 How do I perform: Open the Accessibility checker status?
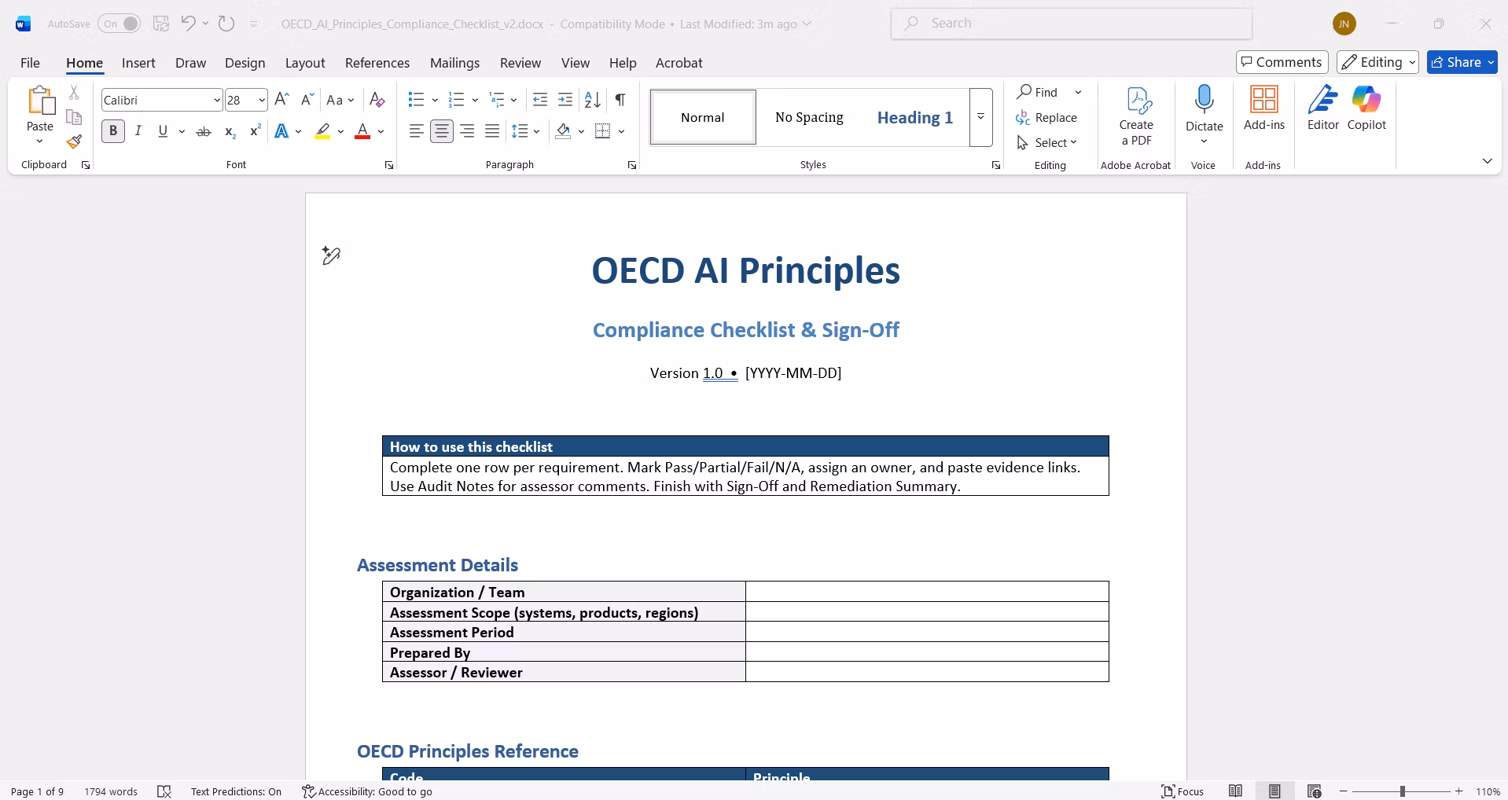click(x=367, y=791)
